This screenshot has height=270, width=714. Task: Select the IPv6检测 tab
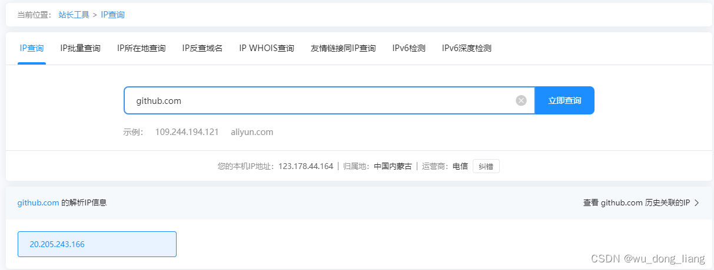tap(409, 48)
